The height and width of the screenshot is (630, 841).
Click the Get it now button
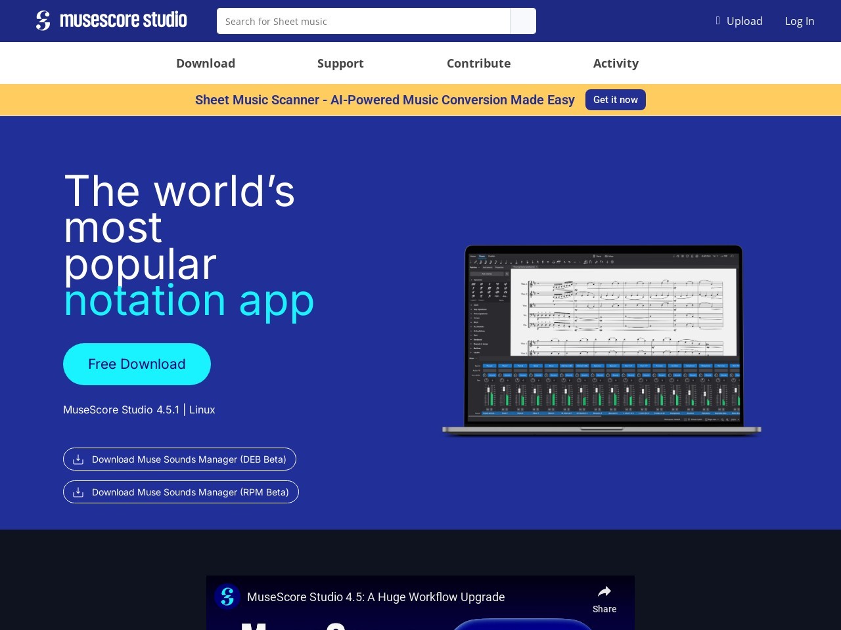click(x=616, y=100)
